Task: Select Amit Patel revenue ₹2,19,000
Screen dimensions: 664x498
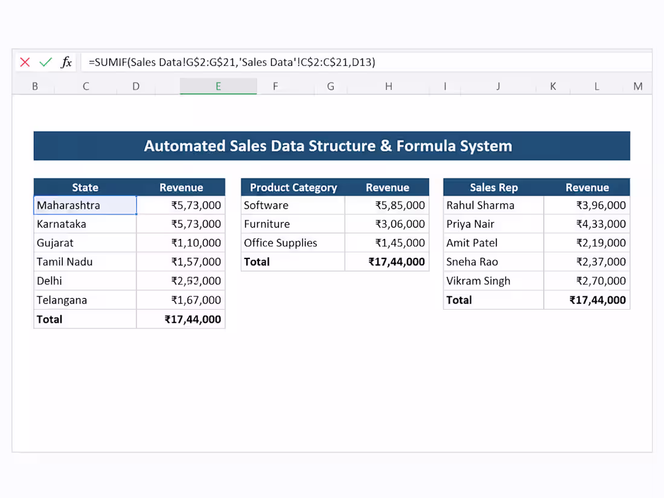Action: [587, 243]
